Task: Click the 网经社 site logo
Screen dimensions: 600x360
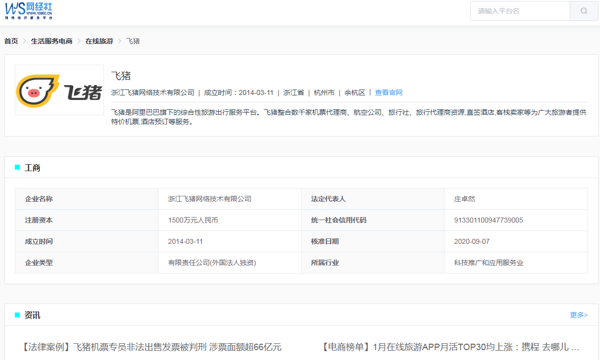Action: 29,10
